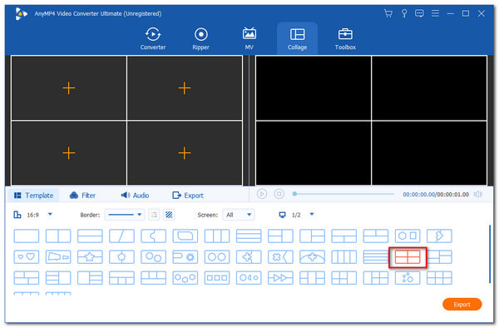Open the Filter tab
This screenshot has width=499, height=328.
point(82,195)
